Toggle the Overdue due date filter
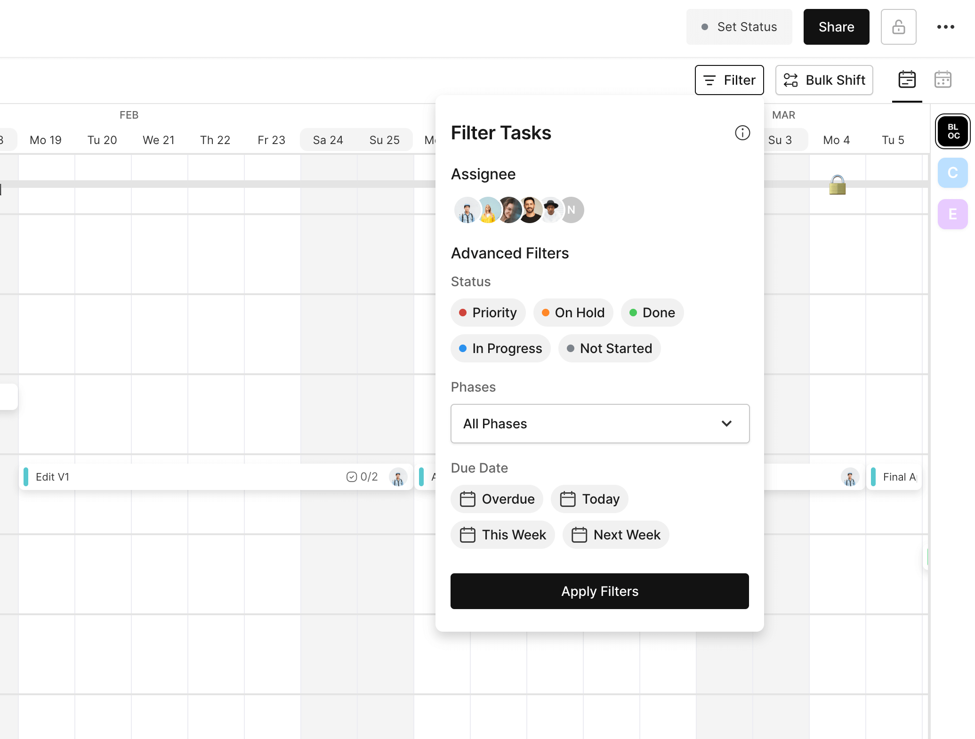Screen dimensions: 975x739 (x=497, y=499)
